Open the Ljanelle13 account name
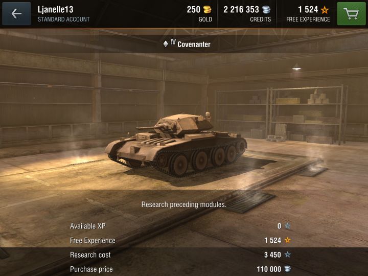Screen dimensions: 368x276 (55, 10)
